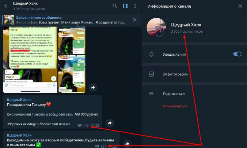The image size is (247, 148).
Task: Click the red Пожаловаться report link
Action: pyautogui.click(x=175, y=106)
